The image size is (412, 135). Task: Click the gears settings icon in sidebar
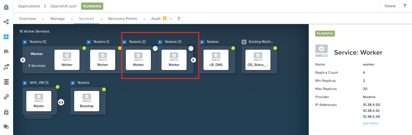tap(6, 97)
